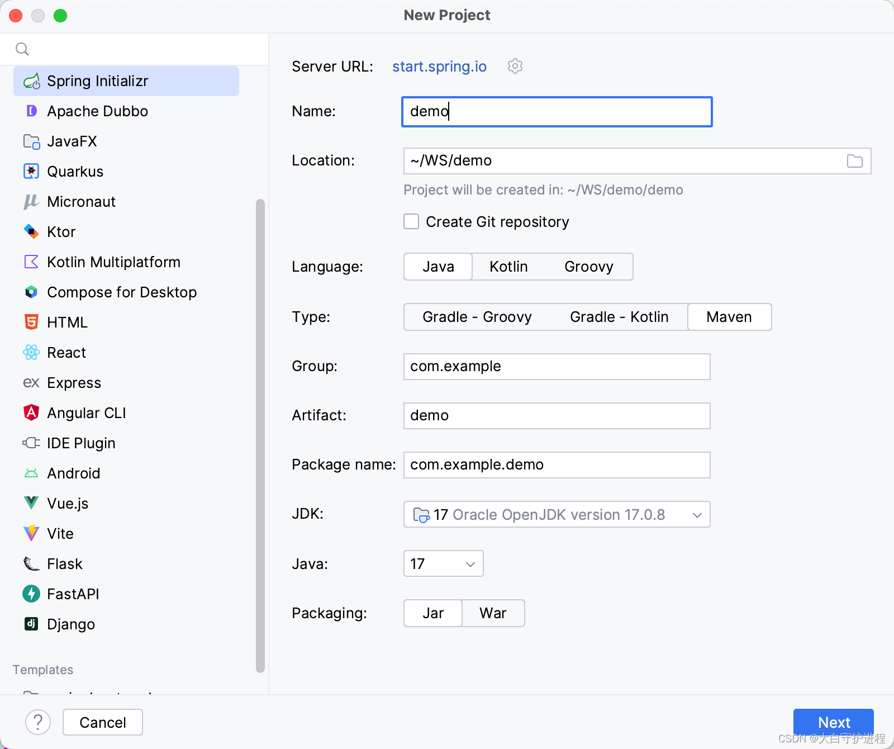Select Kotlin Multiplatform generator label

click(x=114, y=262)
